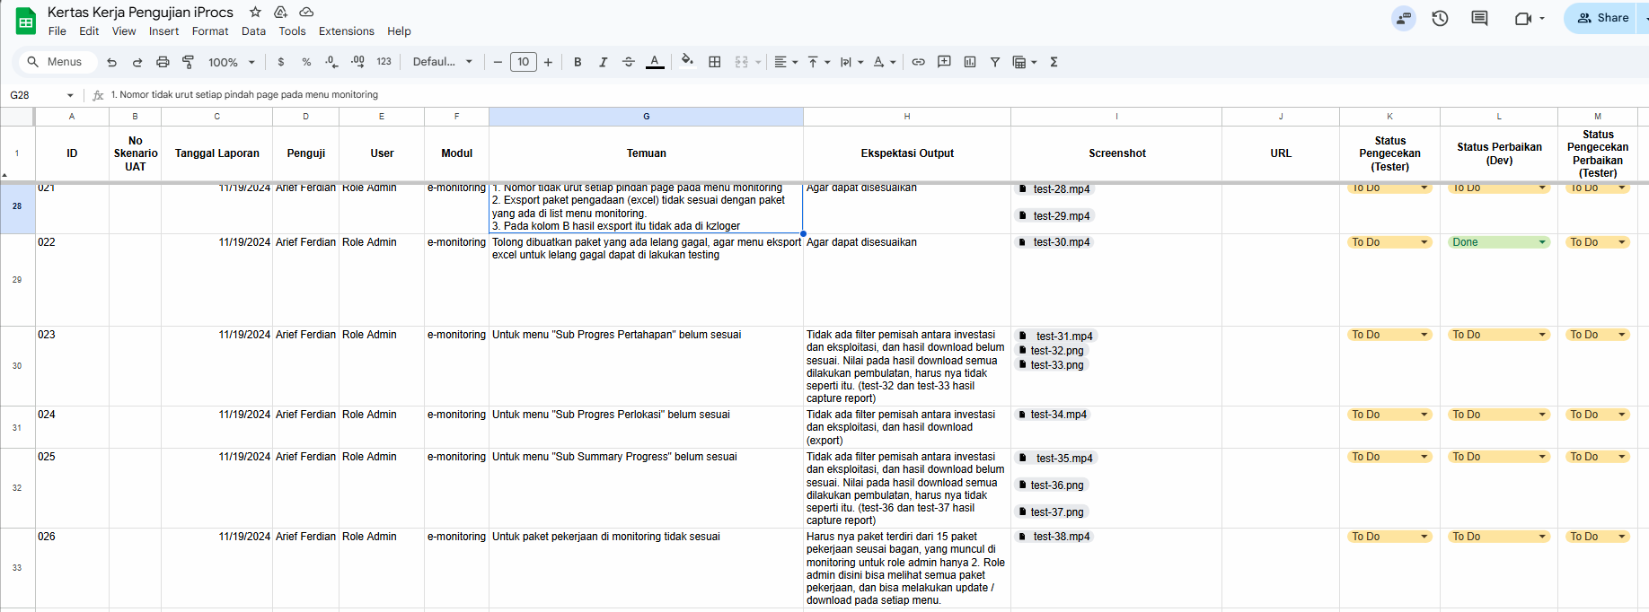Open the comments panel icon
1649x612 pixels.
[1479, 18]
